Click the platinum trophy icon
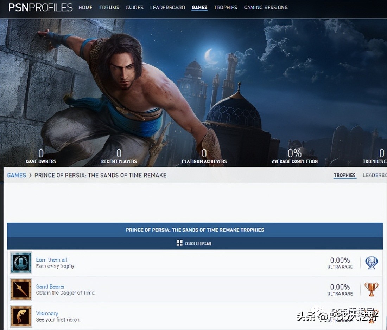The height and width of the screenshot is (330, 387). [372, 263]
